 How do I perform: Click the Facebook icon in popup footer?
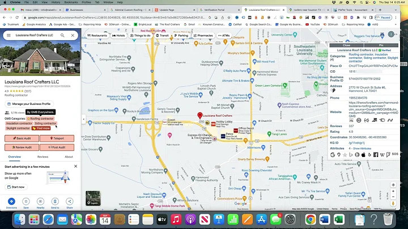[376, 155]
